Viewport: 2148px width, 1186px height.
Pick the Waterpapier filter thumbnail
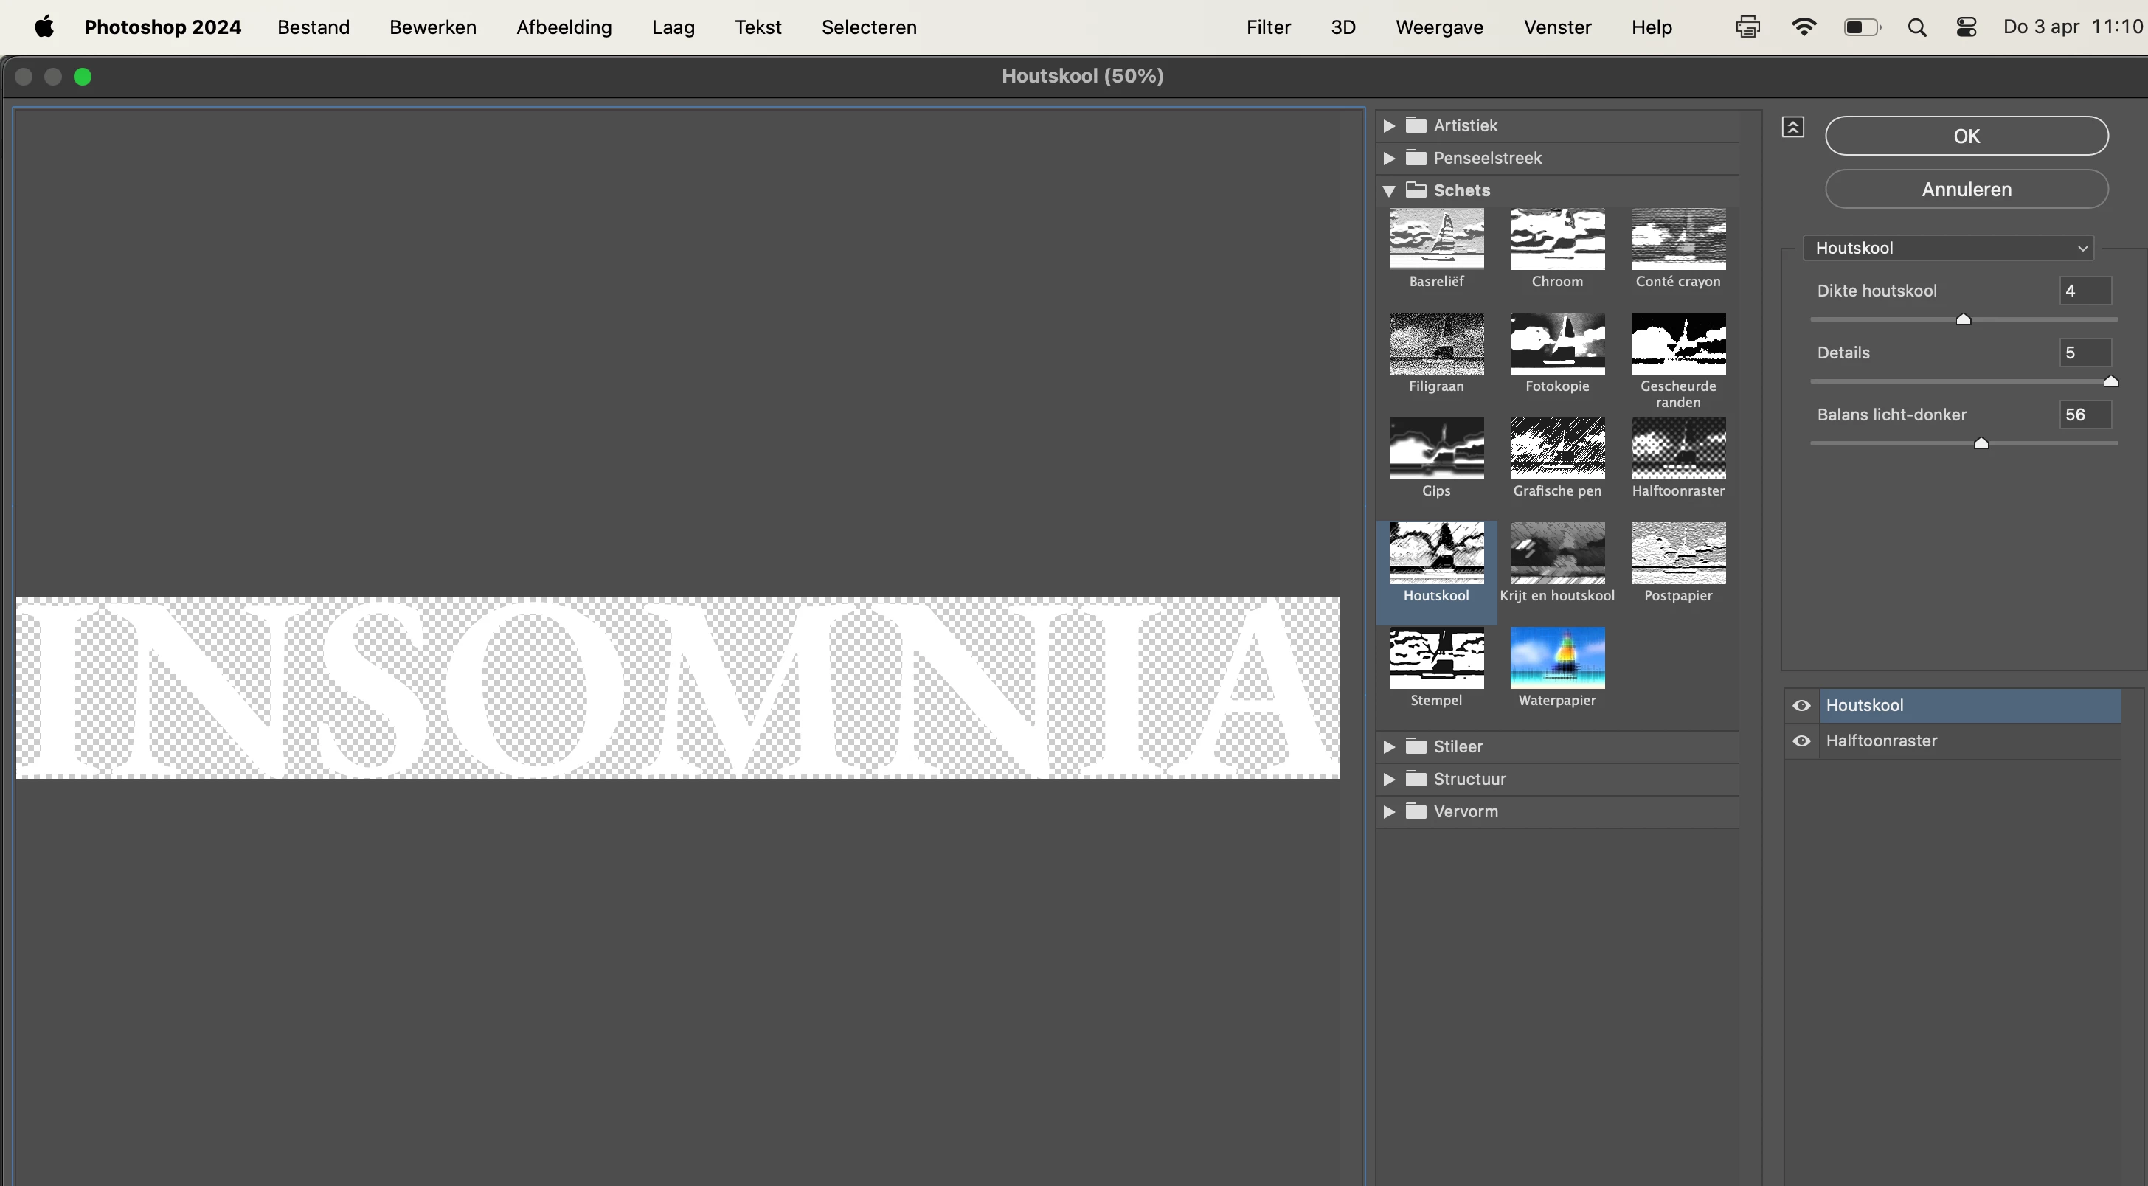pos(1557,659)
